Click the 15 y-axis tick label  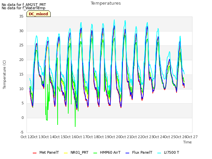coord(21,74)
